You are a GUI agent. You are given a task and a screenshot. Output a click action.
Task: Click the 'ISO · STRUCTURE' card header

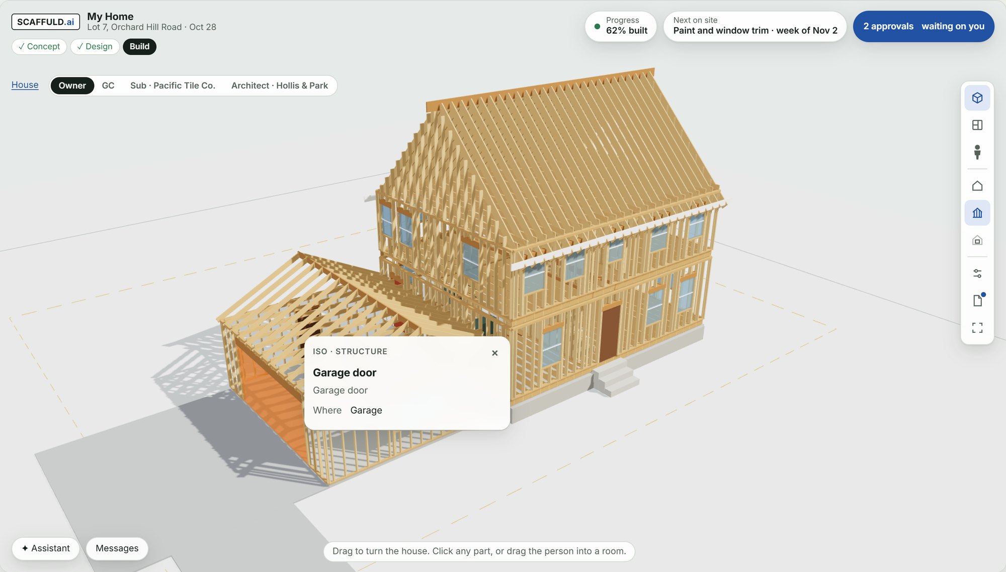pyautogui.click(x=350, y=351)
